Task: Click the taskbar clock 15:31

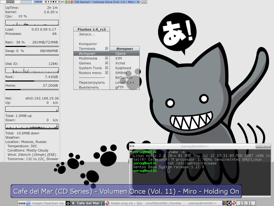Action: click(246, 203)
